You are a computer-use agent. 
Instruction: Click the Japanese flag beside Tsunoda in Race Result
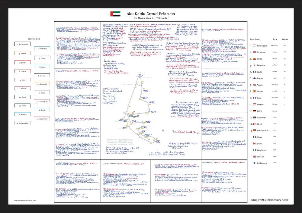255,65
